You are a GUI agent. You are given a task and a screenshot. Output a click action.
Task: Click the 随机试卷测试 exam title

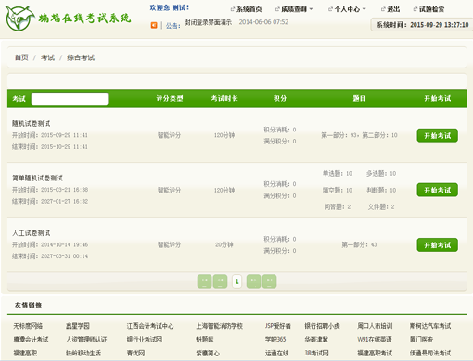point(31,124)
